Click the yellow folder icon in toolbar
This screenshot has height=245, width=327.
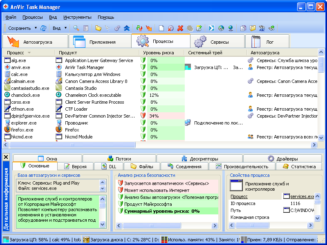98,28
